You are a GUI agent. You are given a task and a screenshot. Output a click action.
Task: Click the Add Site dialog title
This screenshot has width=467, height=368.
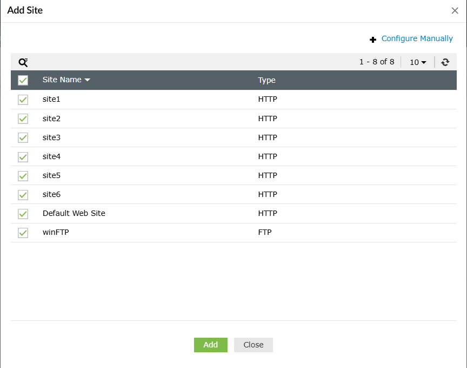coord(25,10)
